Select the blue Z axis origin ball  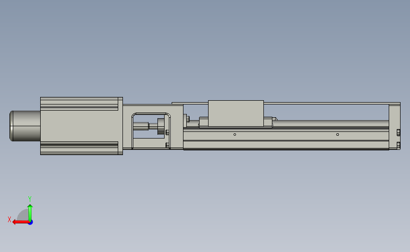point(31,223)
